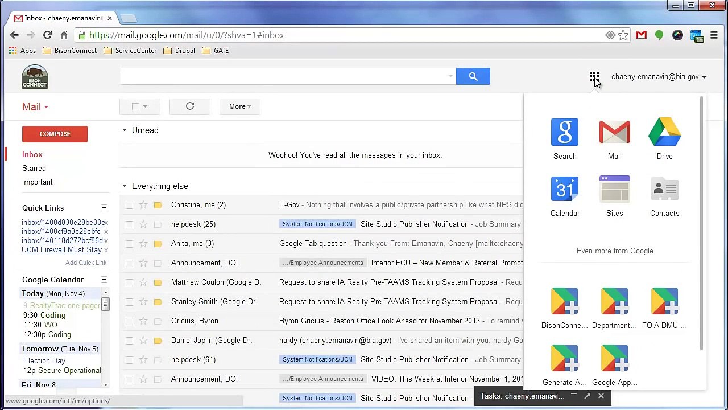Open Mail dropdown switcher
The image size is (728, 410).
coord(35,107)
